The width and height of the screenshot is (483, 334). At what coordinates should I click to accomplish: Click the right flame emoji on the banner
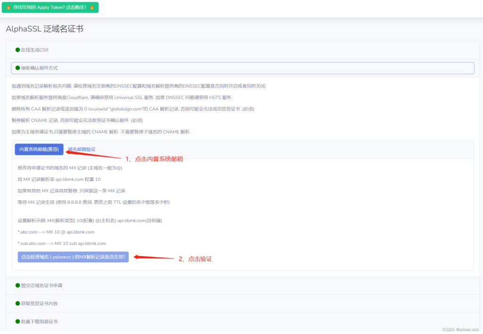coord(92,7)
